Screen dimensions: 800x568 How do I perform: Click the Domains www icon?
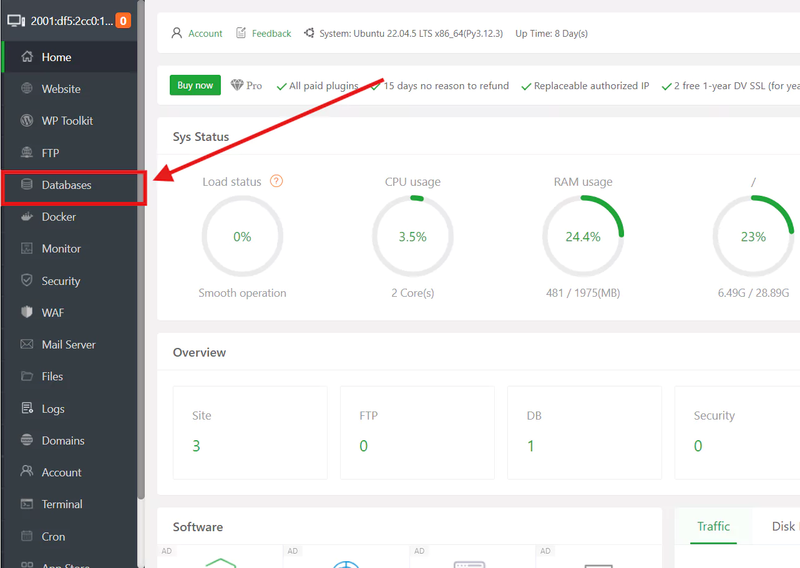pos(27,440)
